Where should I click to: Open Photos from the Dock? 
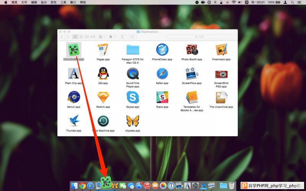click(163, 186)
